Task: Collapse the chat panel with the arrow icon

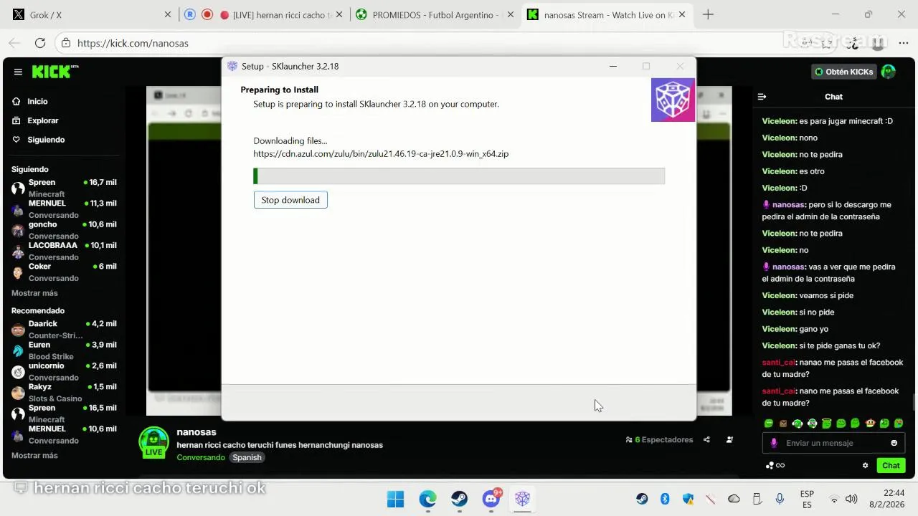Action: click(x=762, y=97)
